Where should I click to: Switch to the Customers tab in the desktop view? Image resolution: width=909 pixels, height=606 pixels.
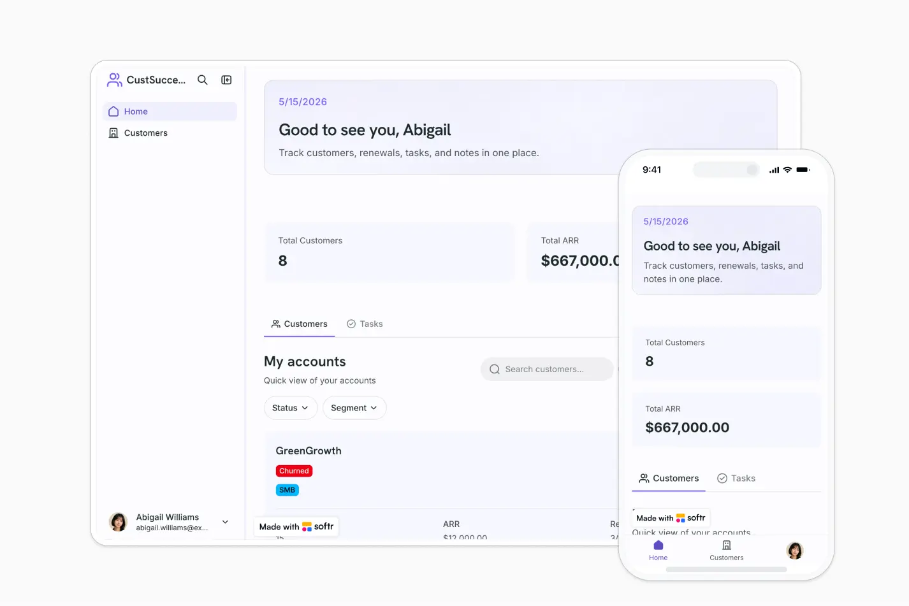coord(299,324)
